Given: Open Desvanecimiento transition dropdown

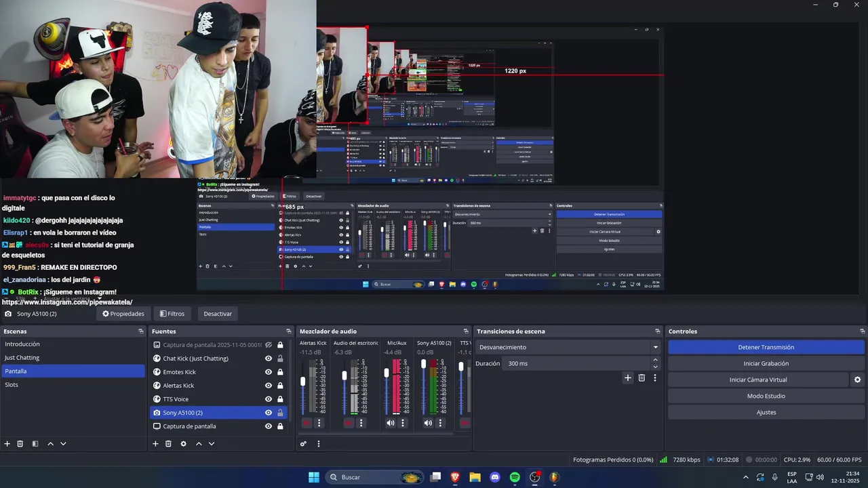Looking at the screenshot, I should coord(568,347).
